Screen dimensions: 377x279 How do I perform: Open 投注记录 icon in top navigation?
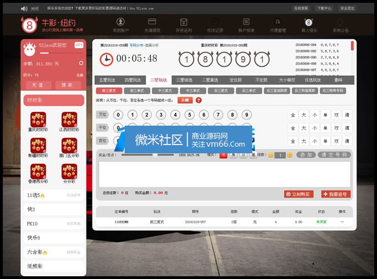[215, 22]
